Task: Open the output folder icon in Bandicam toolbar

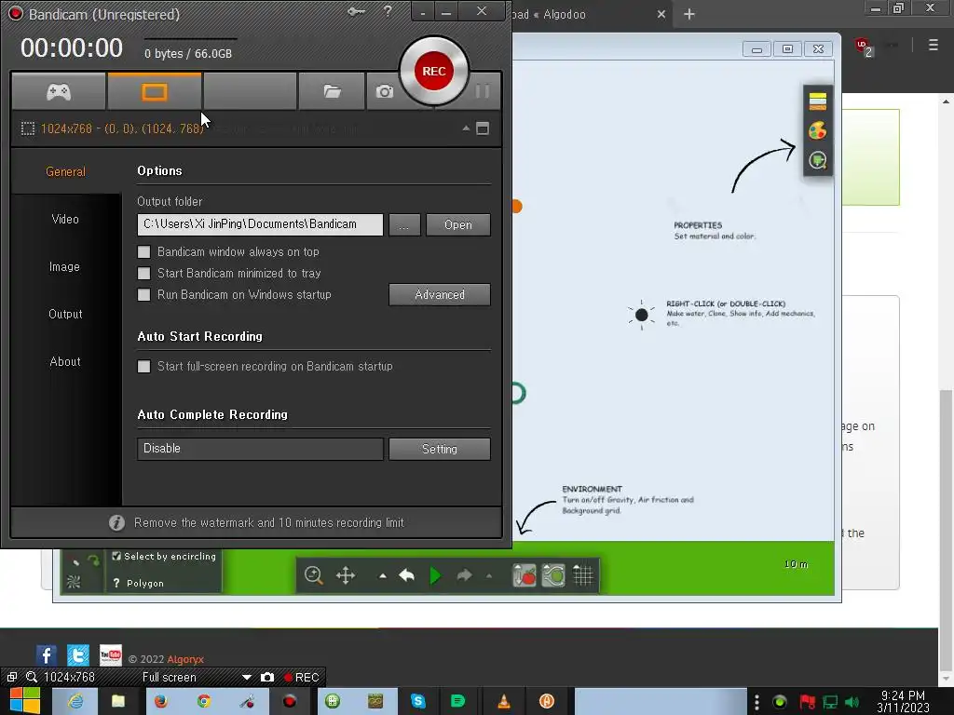Action: tap(332, 92)
